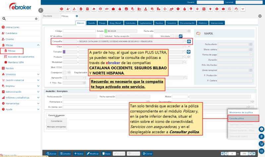Click the blue euro floating button
The height and width of the screenshot is (157, 265).
pyautogui.click(x=262, y=129)
